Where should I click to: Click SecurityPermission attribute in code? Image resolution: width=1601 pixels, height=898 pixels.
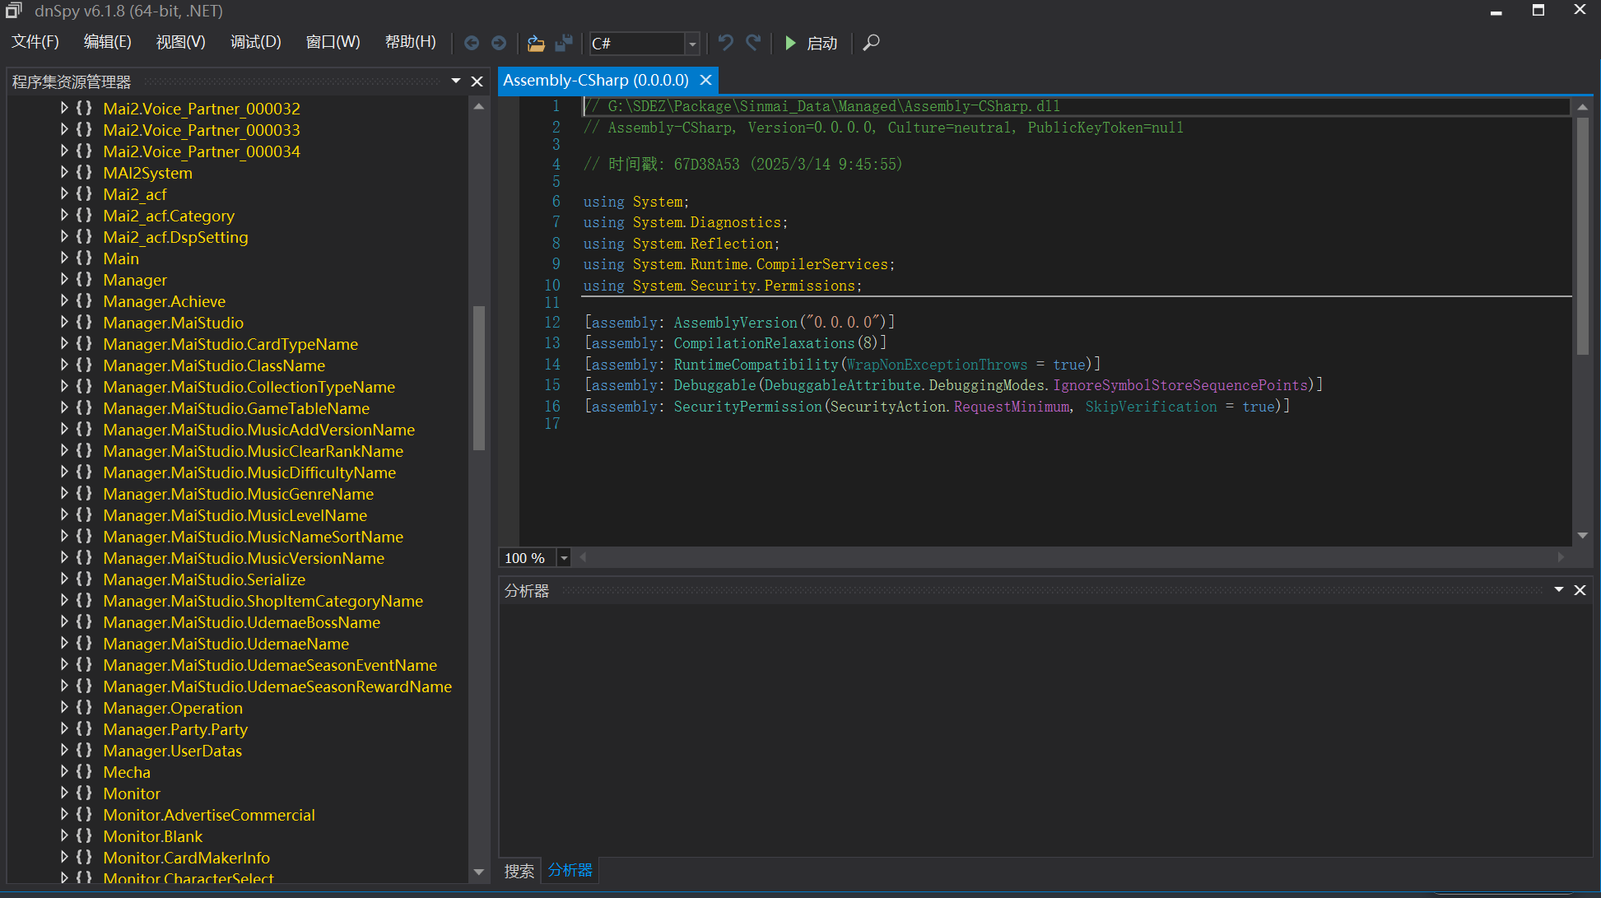(x=747, y=406)
